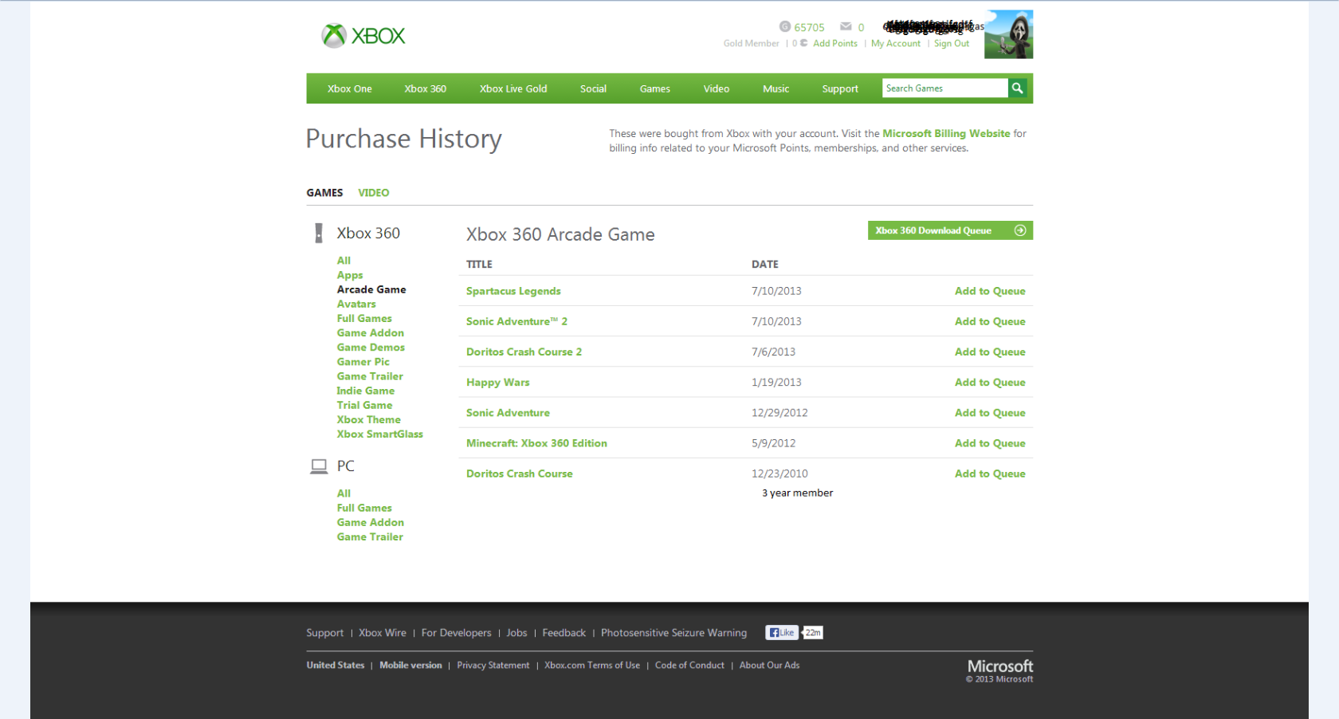Image resolution: width=1339 pixels, height=719 pixels.
Task: Open Photosensitive Seizure Warning link
Action: (674, 633)
